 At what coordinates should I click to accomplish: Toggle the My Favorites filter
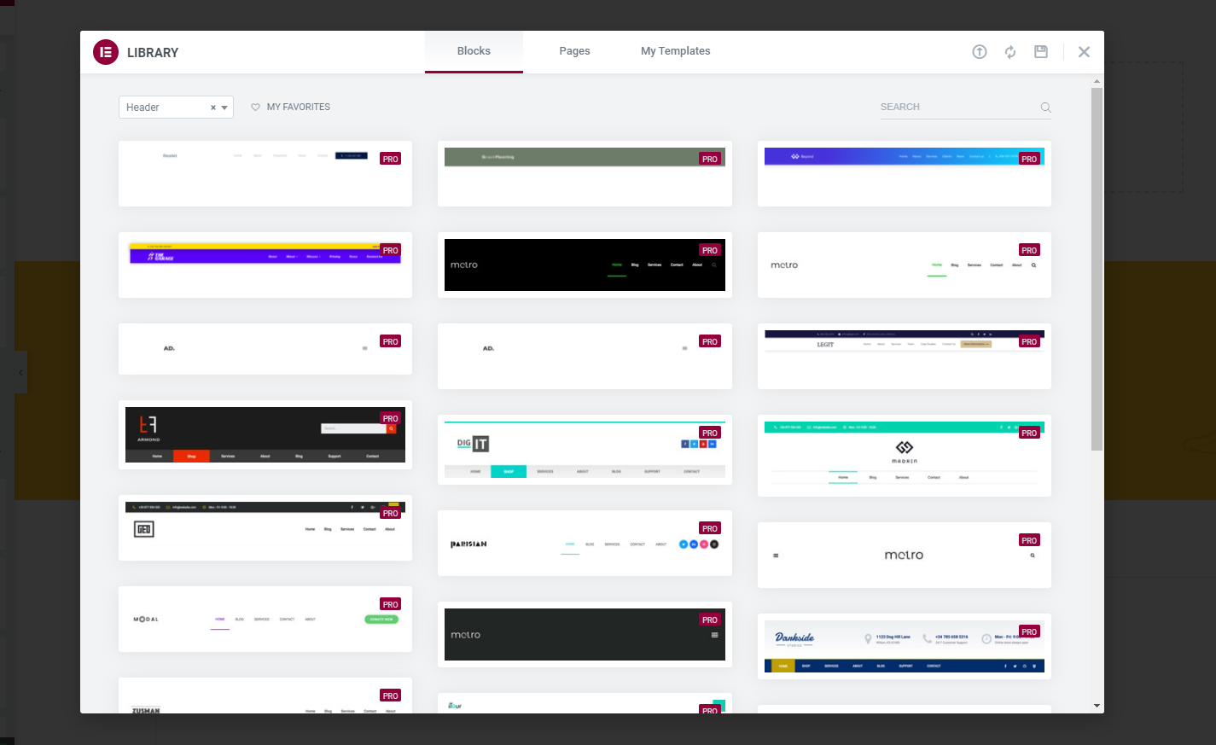click(298, 108)
